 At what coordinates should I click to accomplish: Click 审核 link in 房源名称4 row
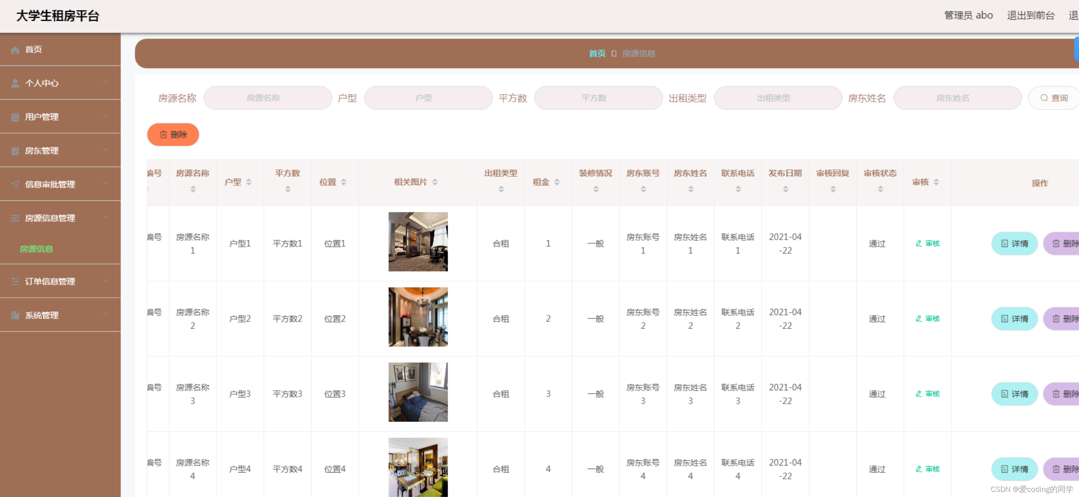pyautogui.click(x=927, y=469)
